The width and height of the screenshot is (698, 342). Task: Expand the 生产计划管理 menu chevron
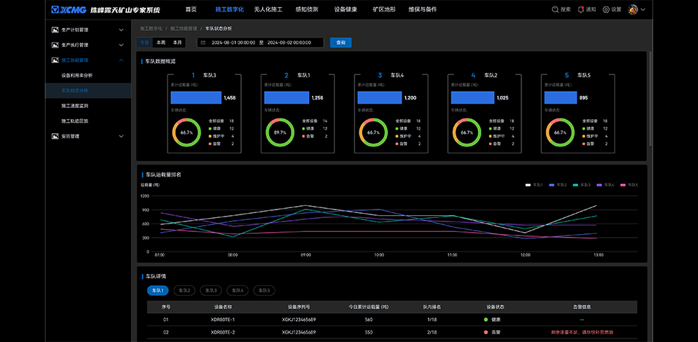(121, 30)
